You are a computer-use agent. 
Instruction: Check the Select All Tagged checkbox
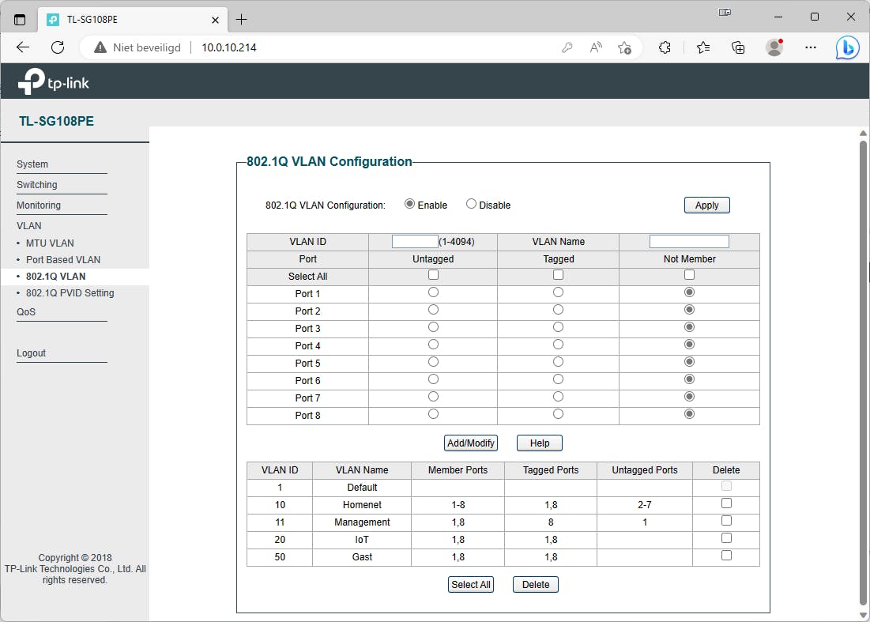coord(558,274)
